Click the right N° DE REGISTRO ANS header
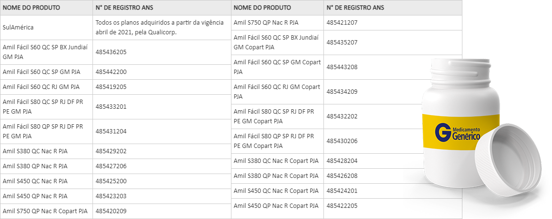Screen dimensions: 552x219 pos(355,8)
